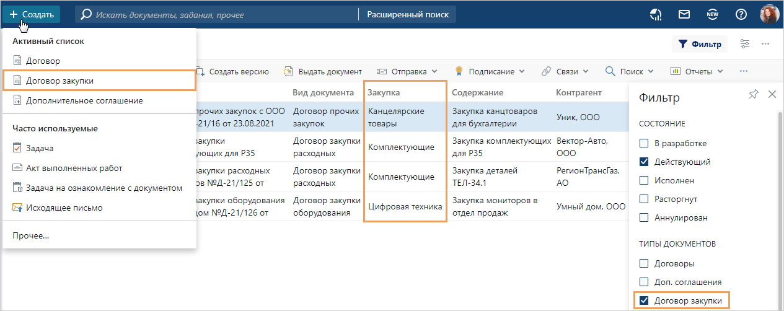Choose 'Исходящее письмо' in the menu
This screenshot has width=784, height=311.
point(64,208)
